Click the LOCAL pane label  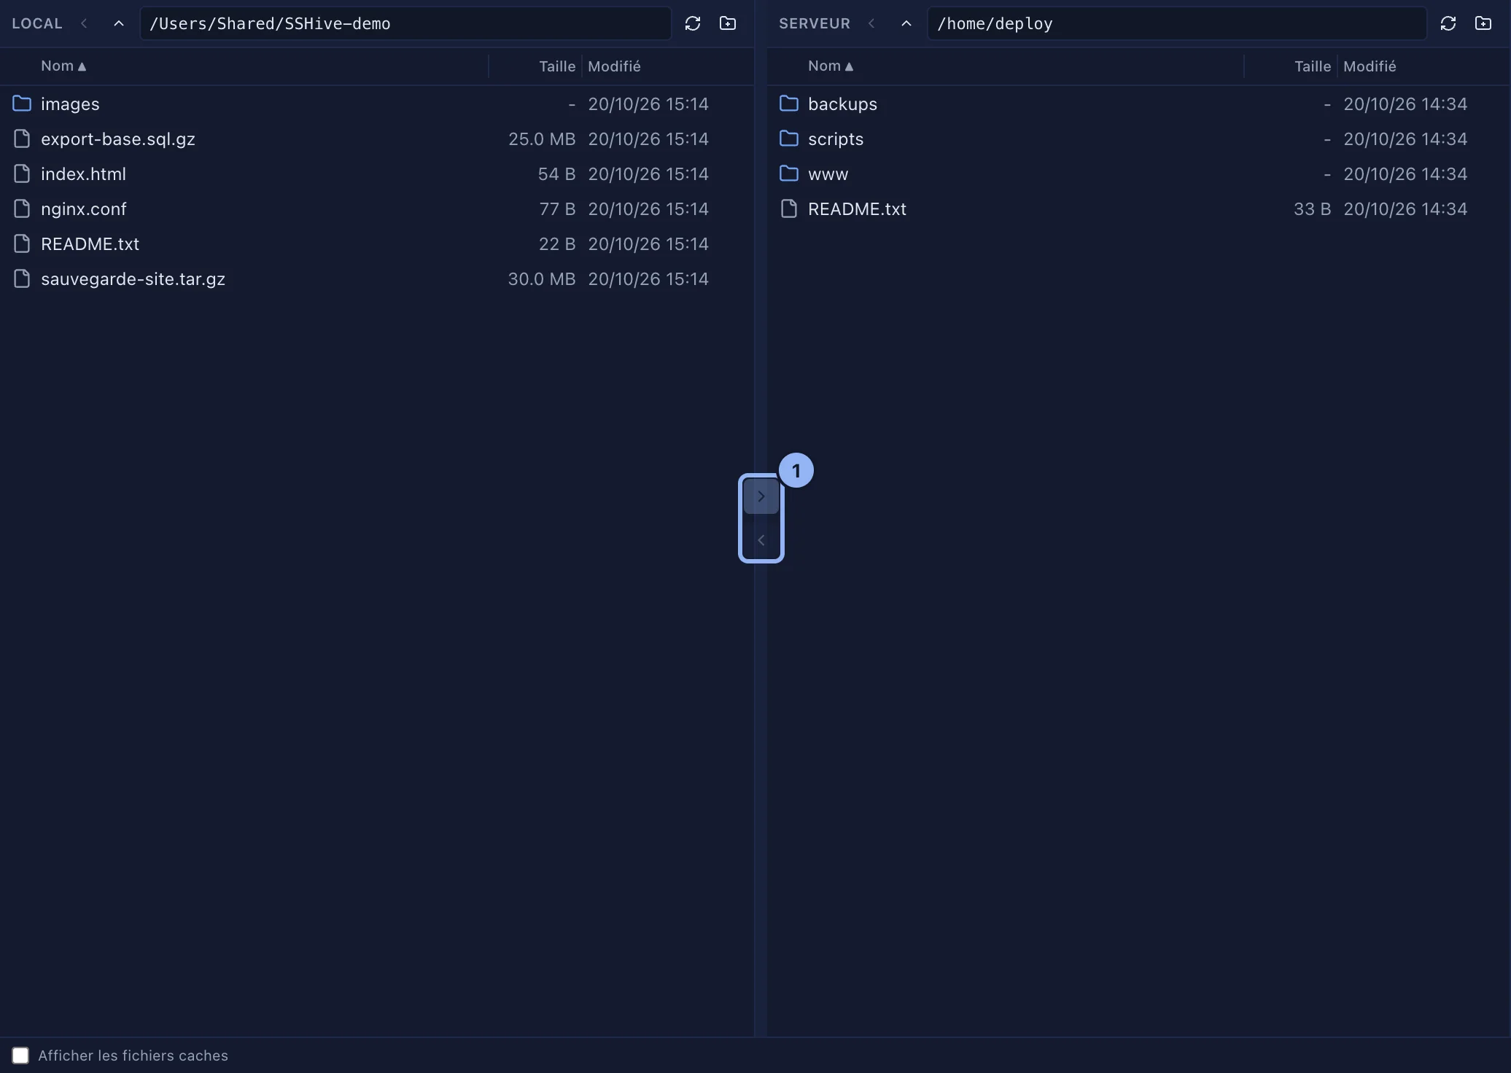click(37, 23)
